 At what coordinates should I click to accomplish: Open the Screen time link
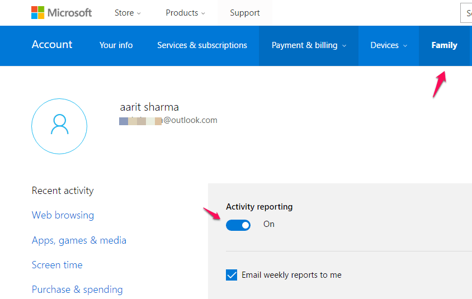pos(57,265)
